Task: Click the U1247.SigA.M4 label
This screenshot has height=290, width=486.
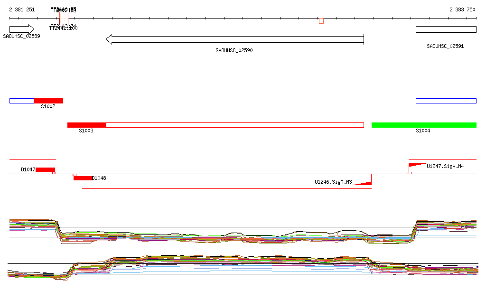Action: tap(445, 166)
